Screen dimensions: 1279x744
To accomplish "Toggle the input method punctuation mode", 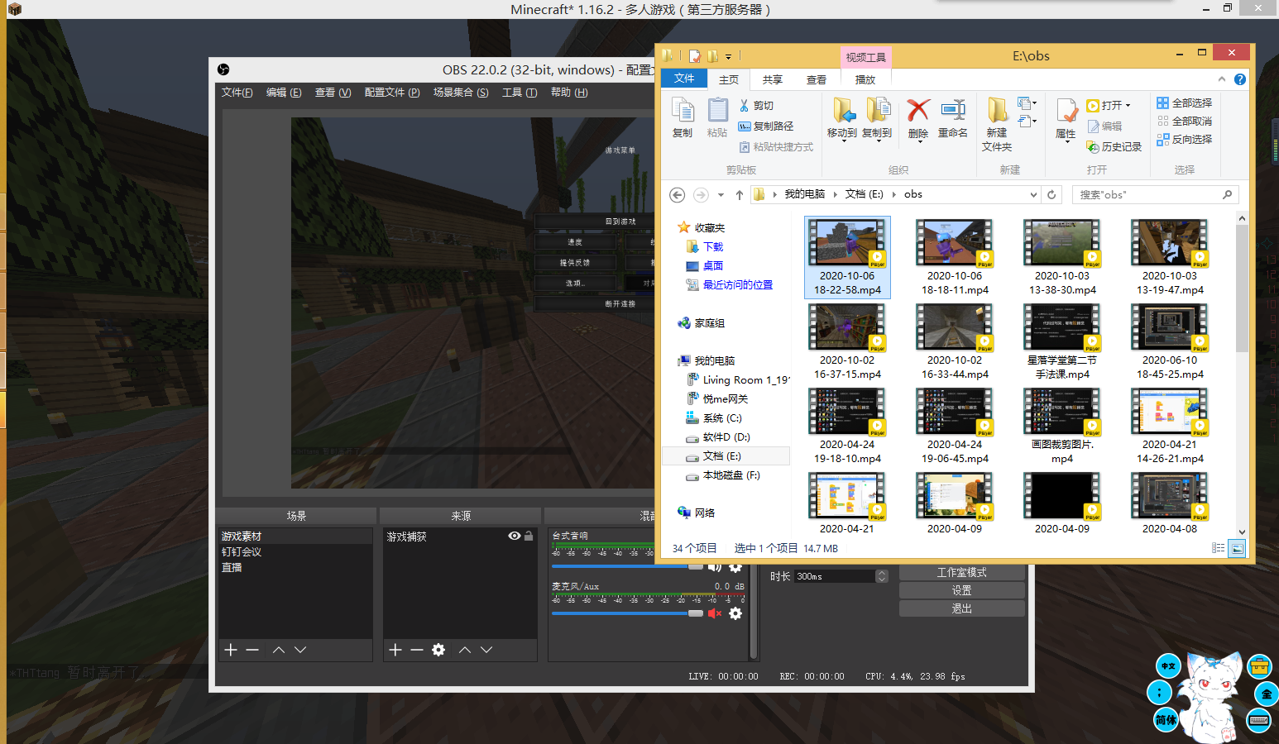I will (1158, 693).
